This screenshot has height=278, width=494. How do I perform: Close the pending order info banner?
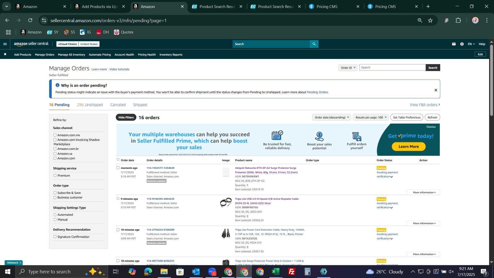pos(436,90)
